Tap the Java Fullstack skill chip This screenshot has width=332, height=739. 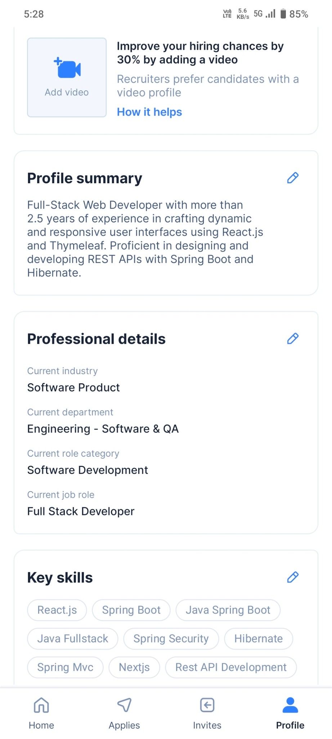[x=72, y=639]
